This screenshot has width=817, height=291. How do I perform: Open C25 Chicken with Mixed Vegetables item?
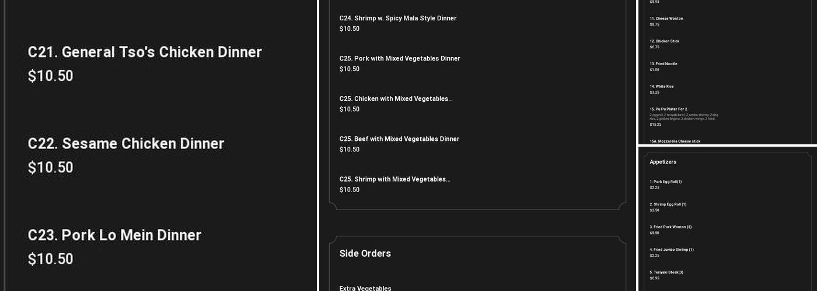click(x=396, y=99)
